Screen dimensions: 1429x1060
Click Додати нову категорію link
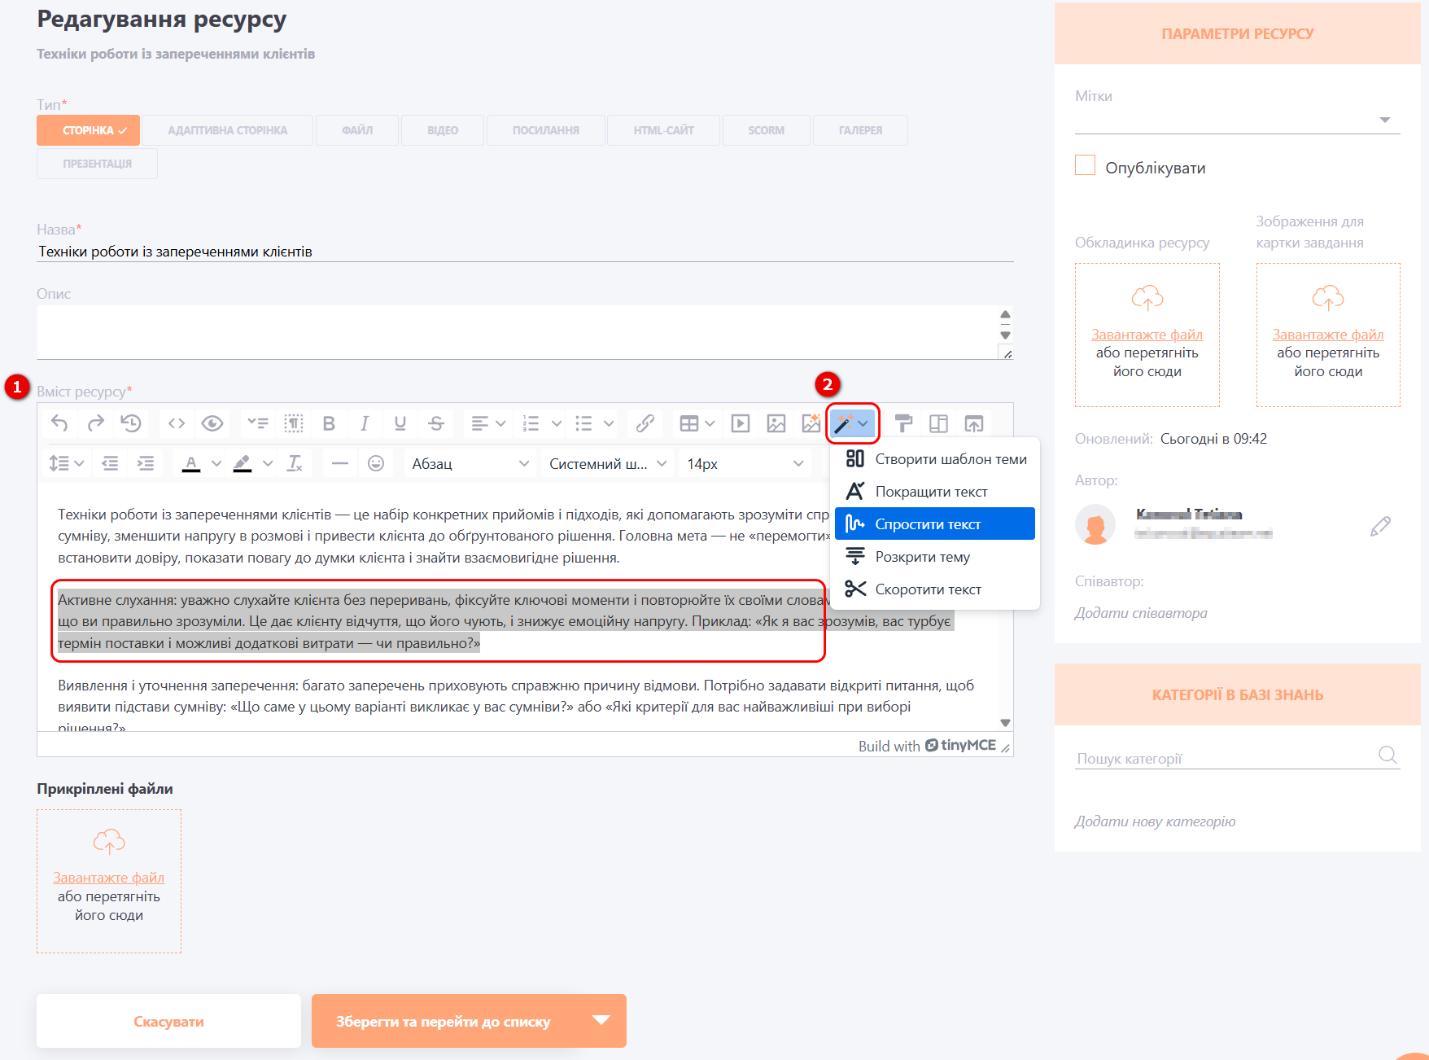point(1155,821)
